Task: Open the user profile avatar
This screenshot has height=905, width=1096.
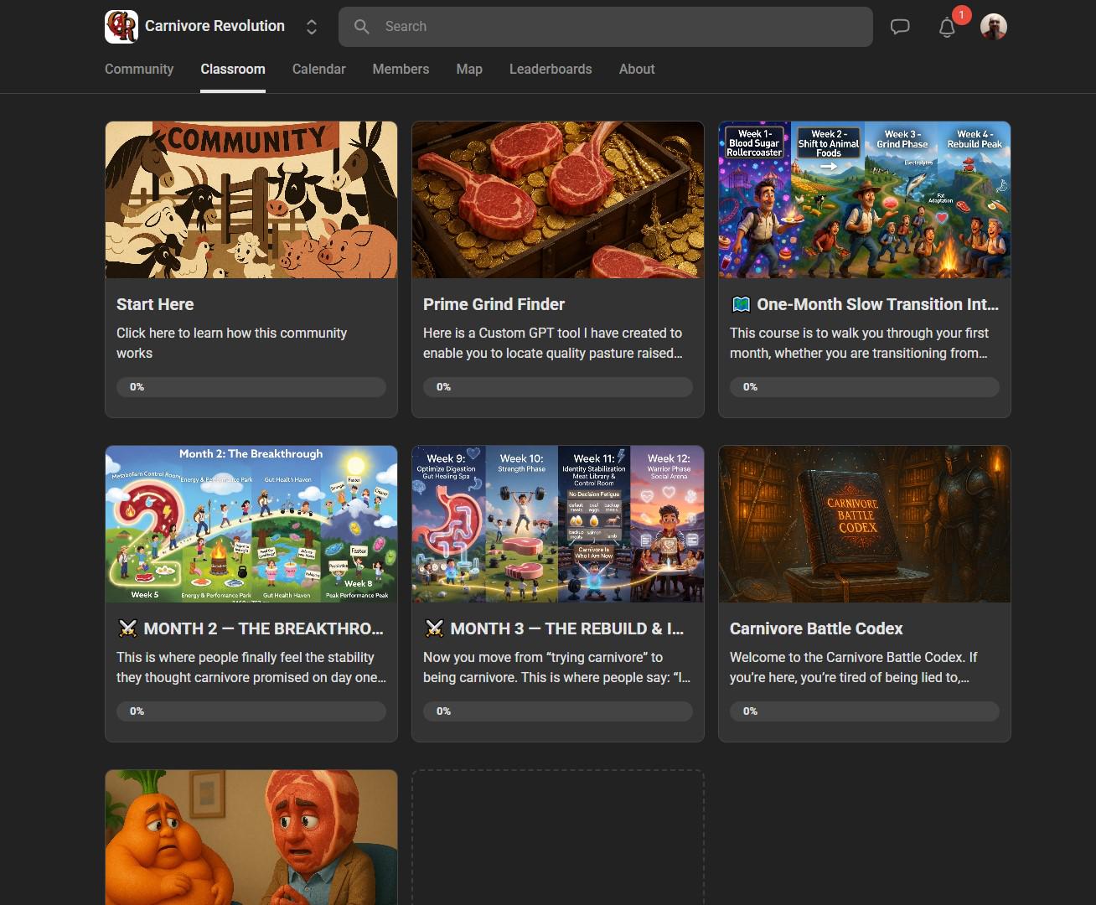Action: tap(994, 27)
